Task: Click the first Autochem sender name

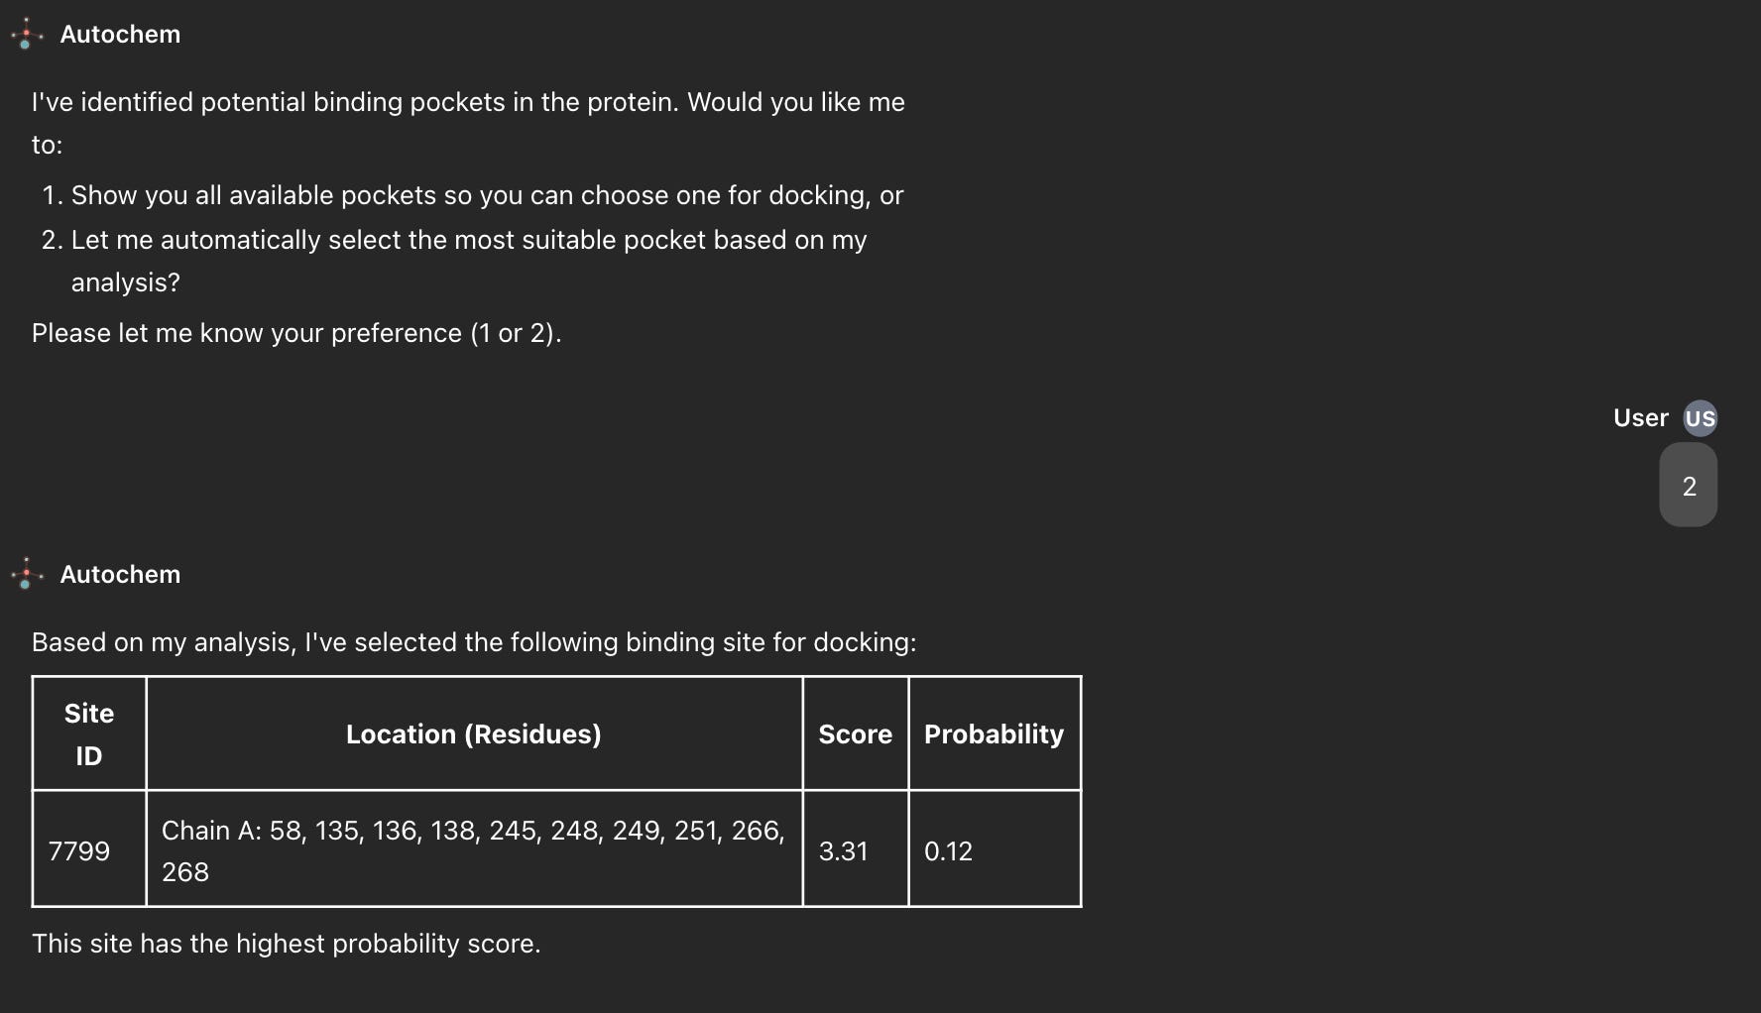Action: click(120, 35)
